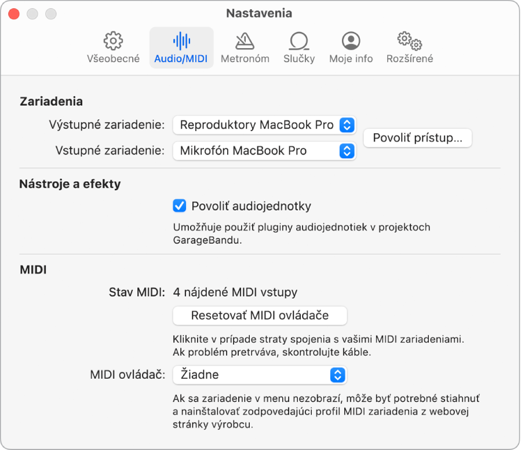521x450 pixels.
Task: Open the Rozšírené double-gear icon
Action: coord(410,41)
